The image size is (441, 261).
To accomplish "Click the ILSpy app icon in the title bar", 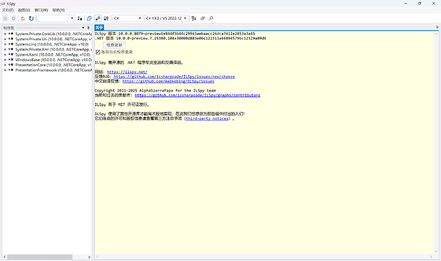I will (3, 4).
